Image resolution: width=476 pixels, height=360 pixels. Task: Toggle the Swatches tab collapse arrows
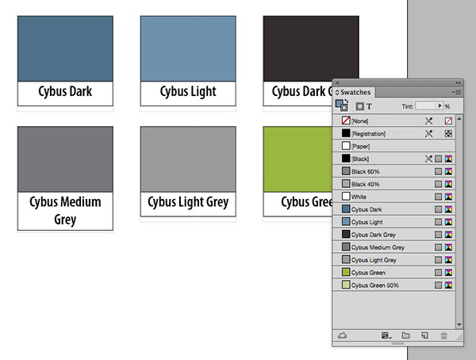(337, 92)
